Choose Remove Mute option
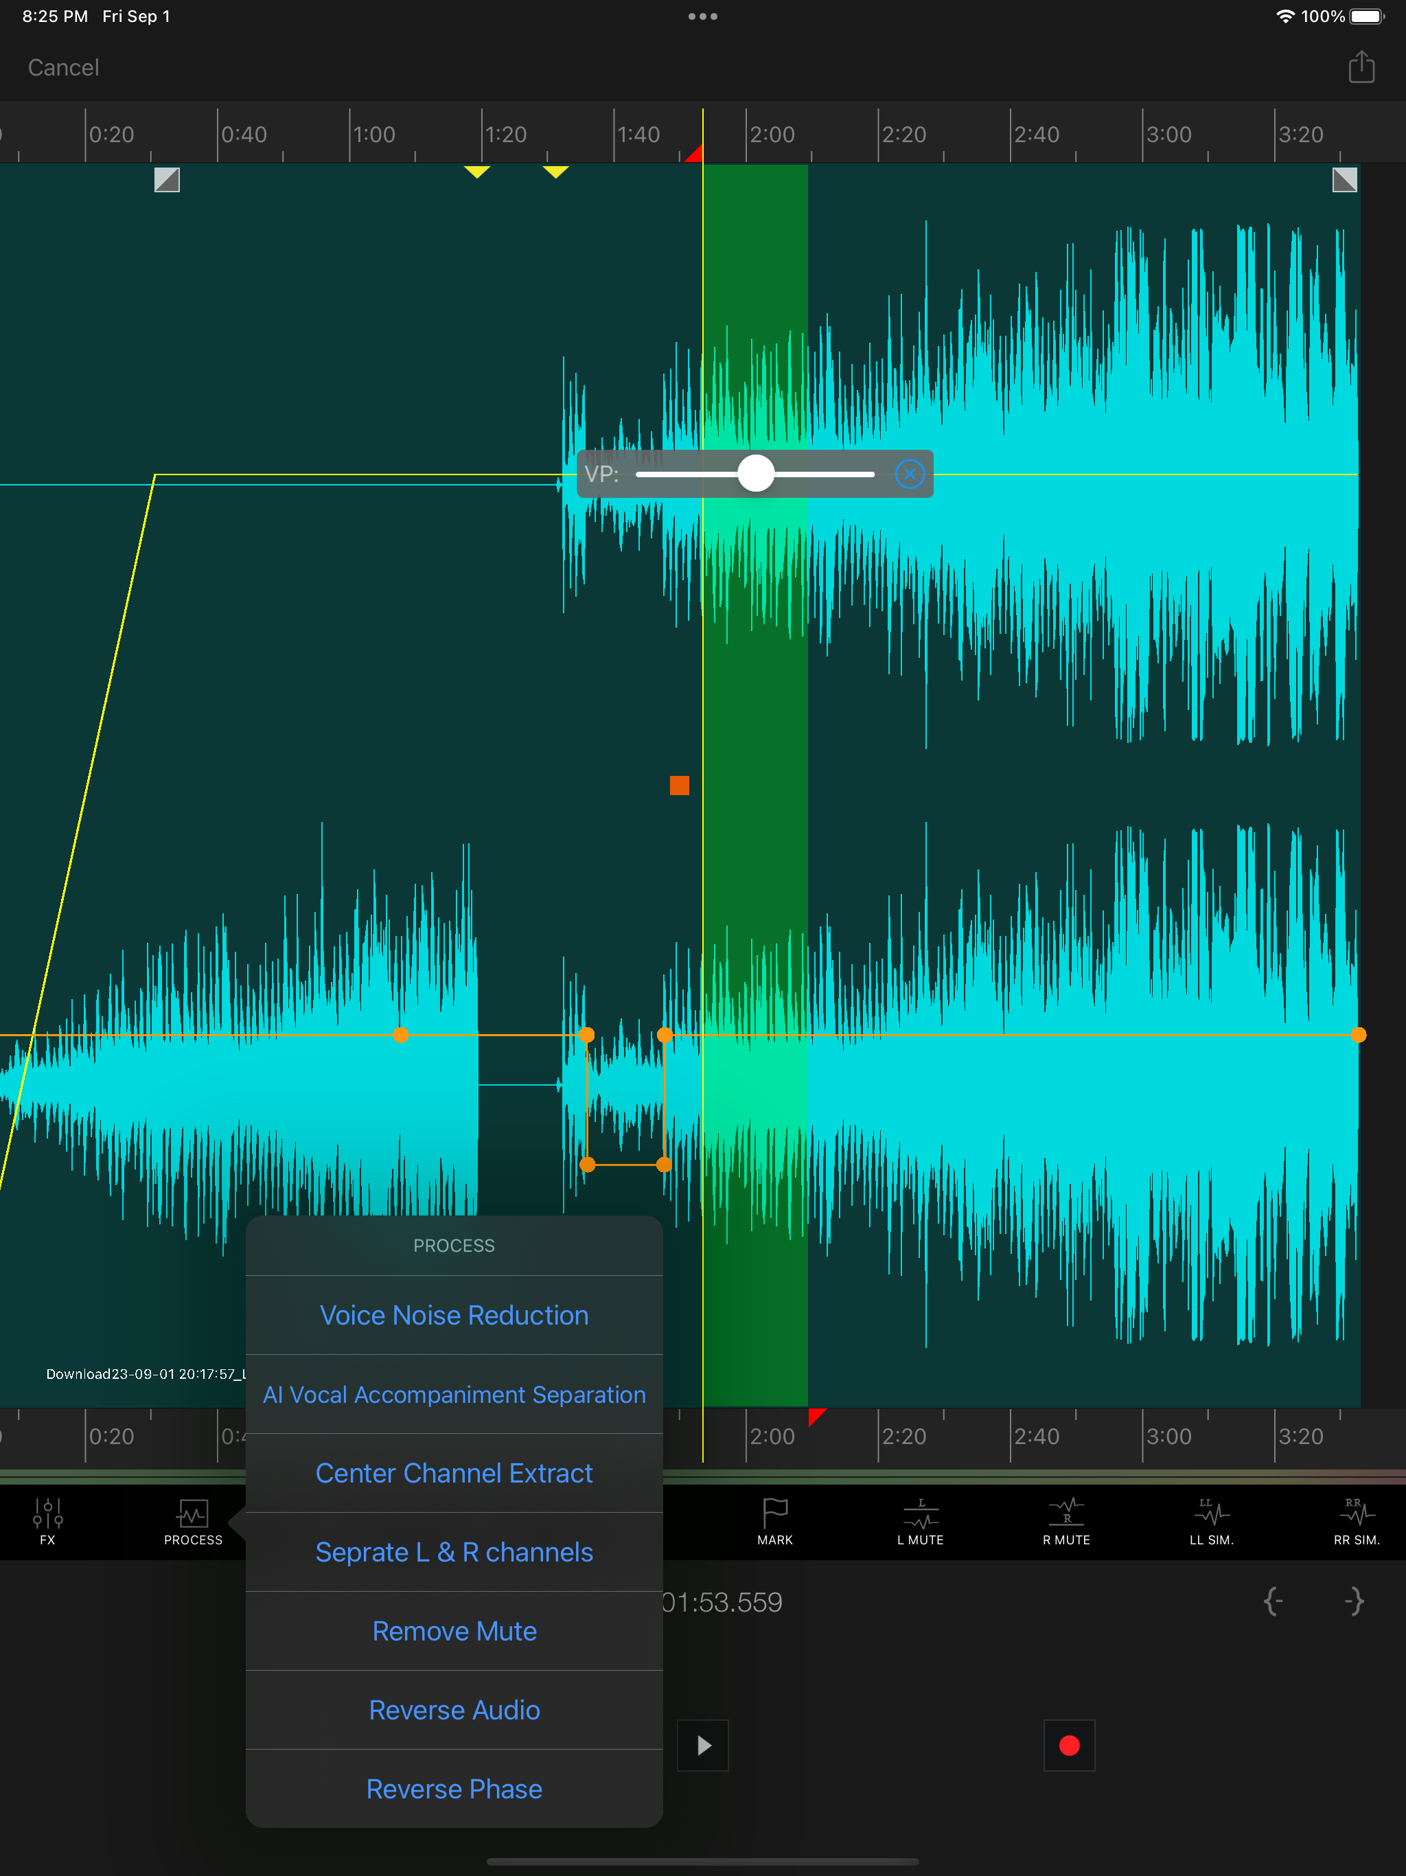Viewport: 1406px width, 1876px height. coord(454,1630)
